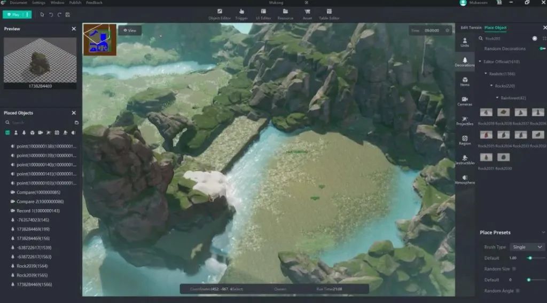This screenshot has width=547, height=303.
Task: Open the Trigger editor
Action: [x=241, y=14]
